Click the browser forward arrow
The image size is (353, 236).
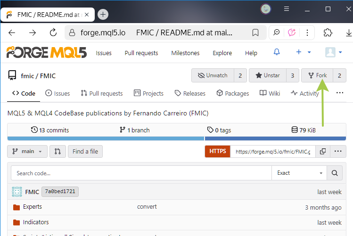coord(33,33)
